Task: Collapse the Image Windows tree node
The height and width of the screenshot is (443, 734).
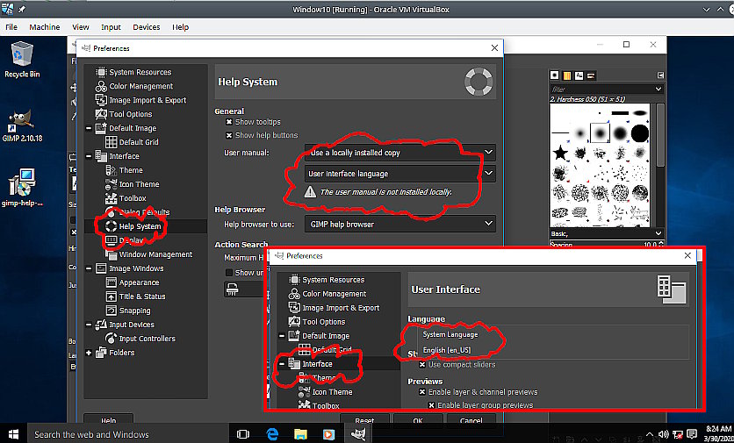Action: coord(89,268)
